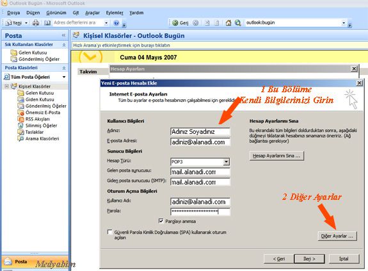Select Önemsiz E-Posta junk folder
This screenshot has width=368, height=271.
click(42, 113)
